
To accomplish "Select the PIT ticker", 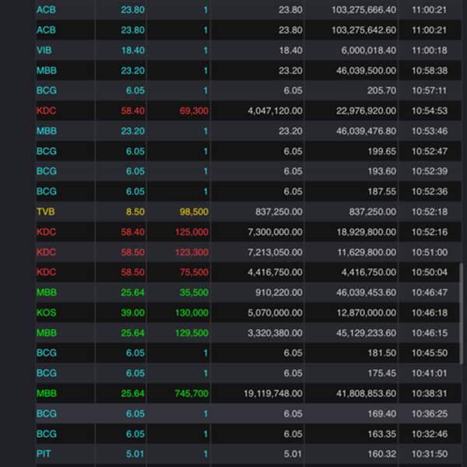I will pos(44,454).
